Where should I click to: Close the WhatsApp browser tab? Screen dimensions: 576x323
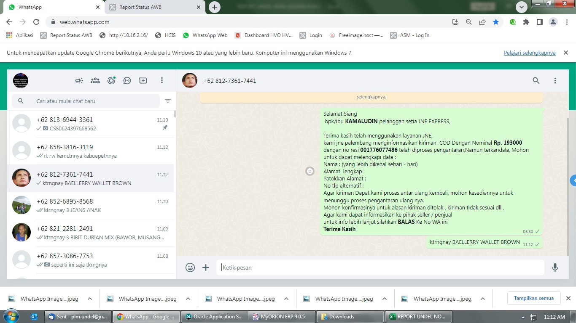click(x=98, y=7)
